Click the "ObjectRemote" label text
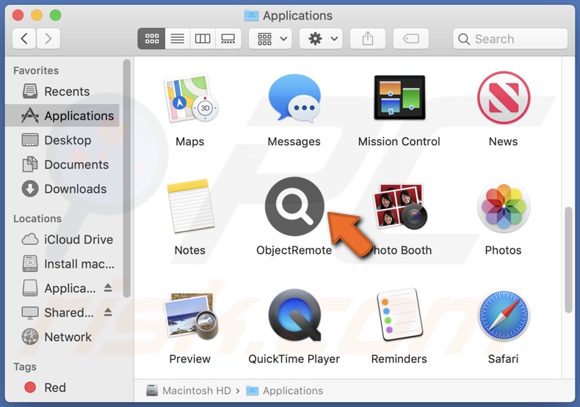This screenshot has width=580, height=407. (x=294, y=250)
